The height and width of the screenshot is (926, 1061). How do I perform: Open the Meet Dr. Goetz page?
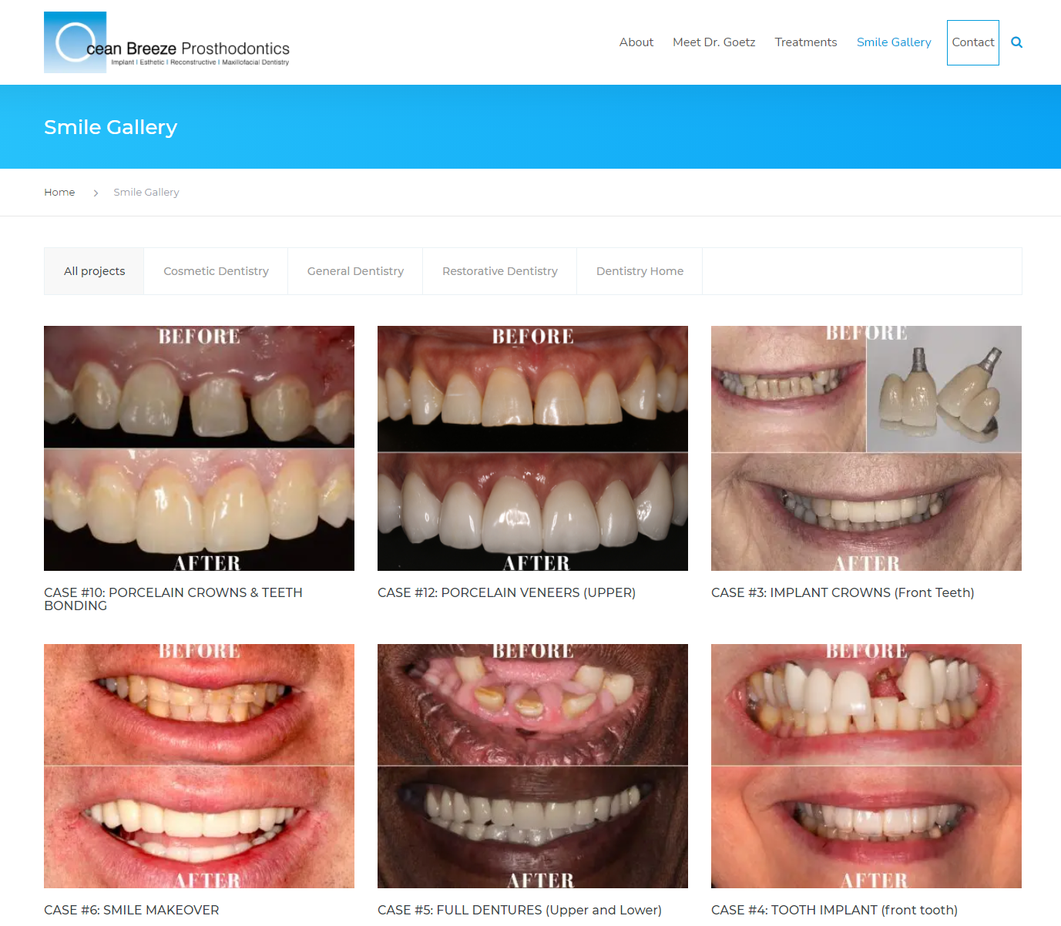coord(713,42)
